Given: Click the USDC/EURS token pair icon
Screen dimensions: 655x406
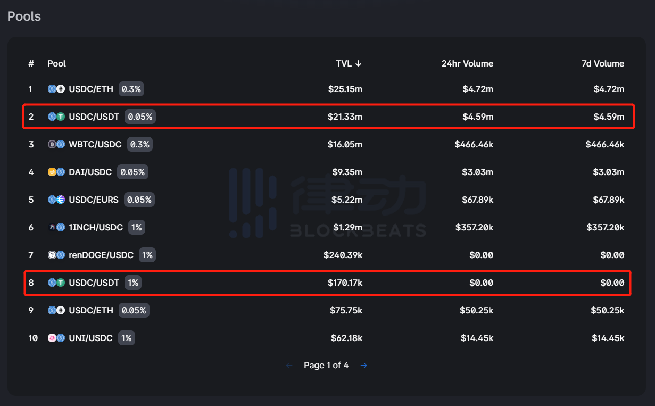Looking at the screenshot, I should pyautogui.click(x=56, y=200).
